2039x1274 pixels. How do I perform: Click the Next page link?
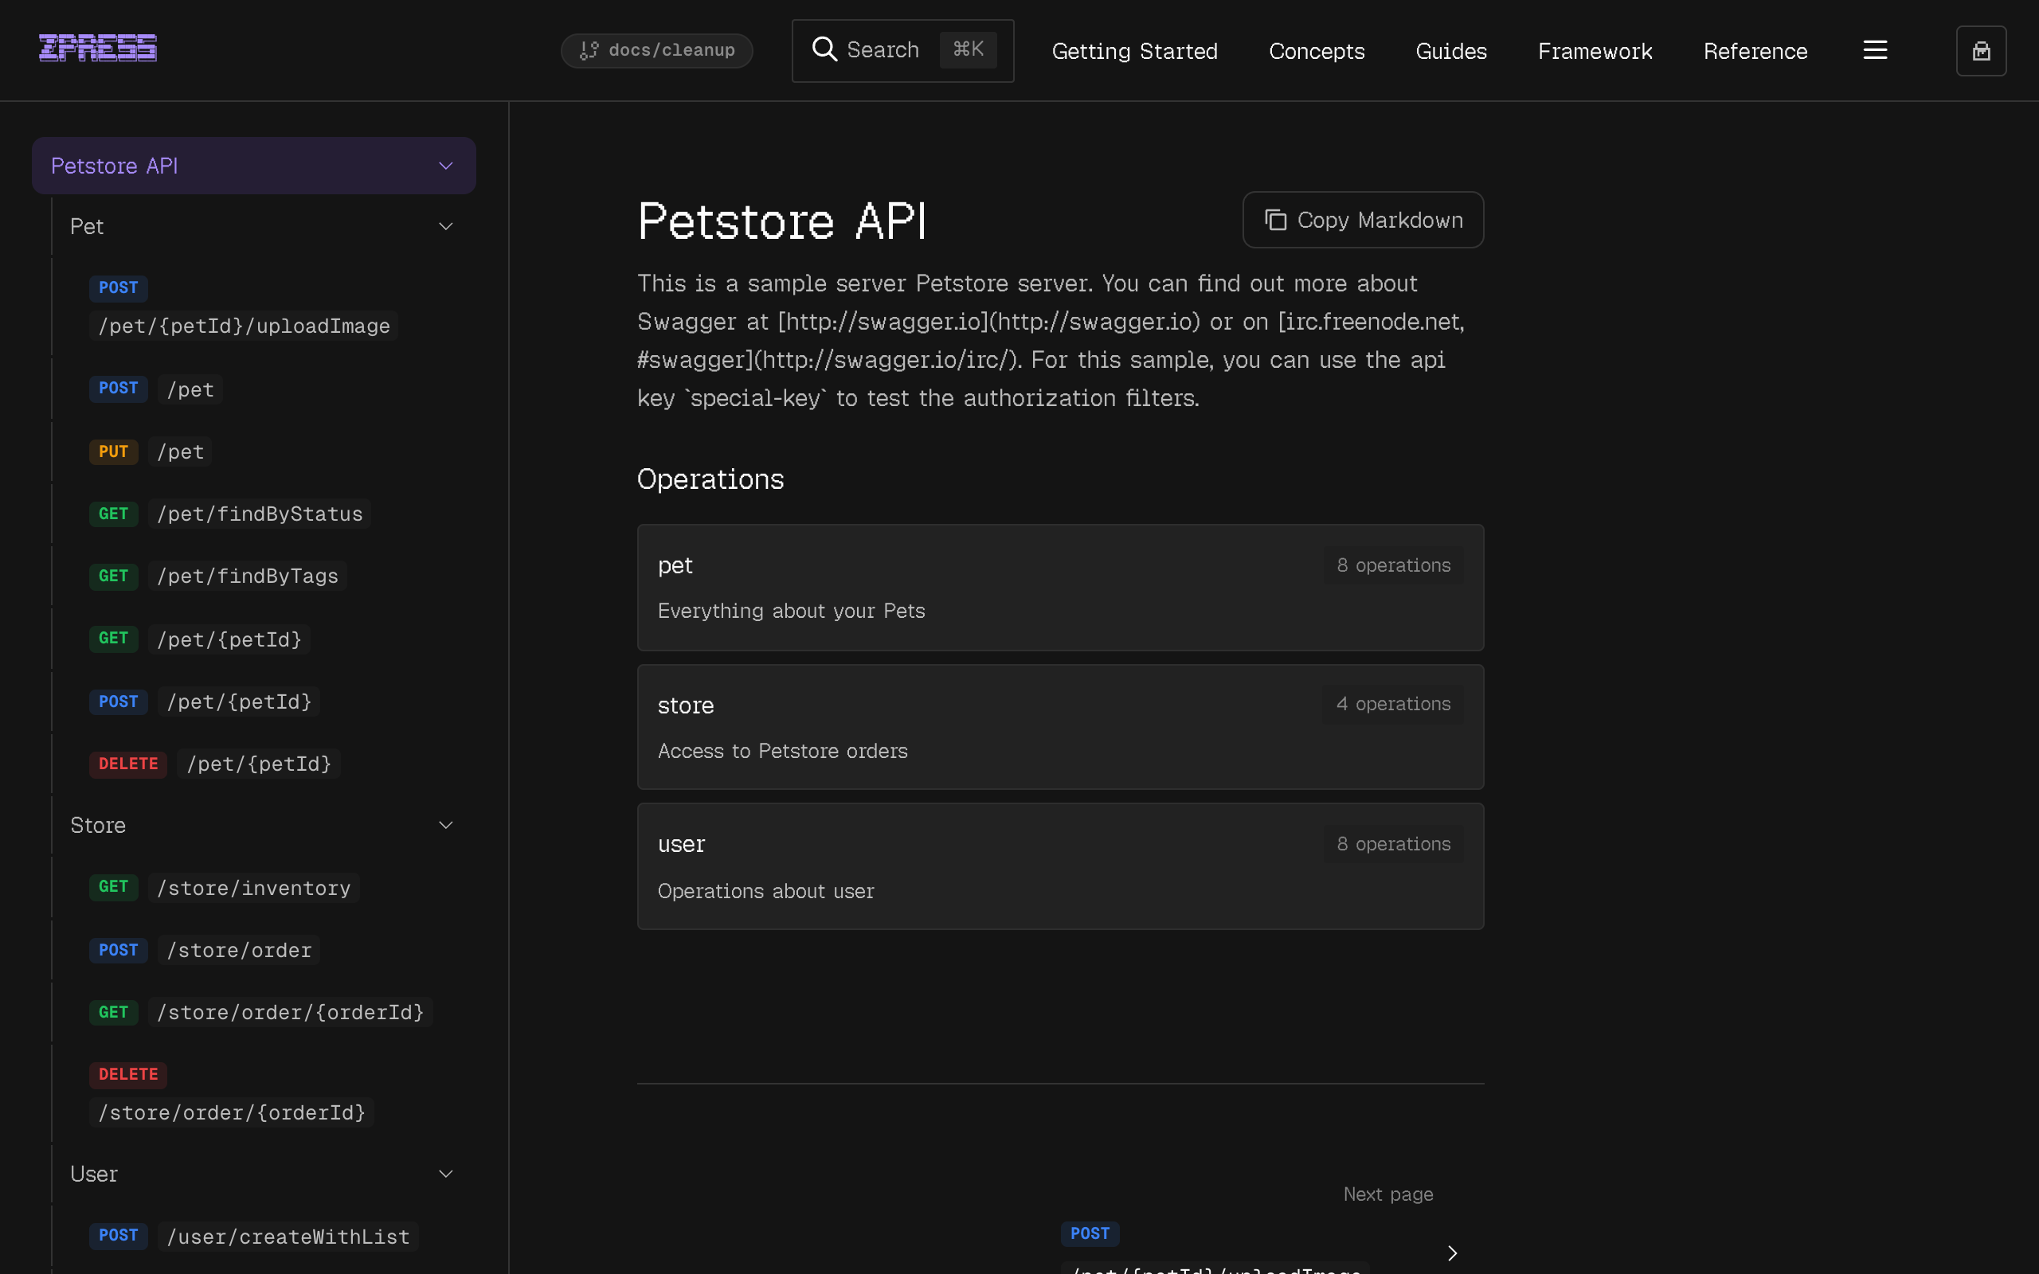pos(1387,1194)
